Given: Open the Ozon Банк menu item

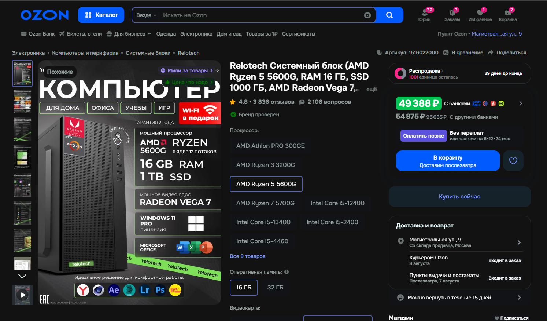Looking at the screenshot, I should point(38,34).
